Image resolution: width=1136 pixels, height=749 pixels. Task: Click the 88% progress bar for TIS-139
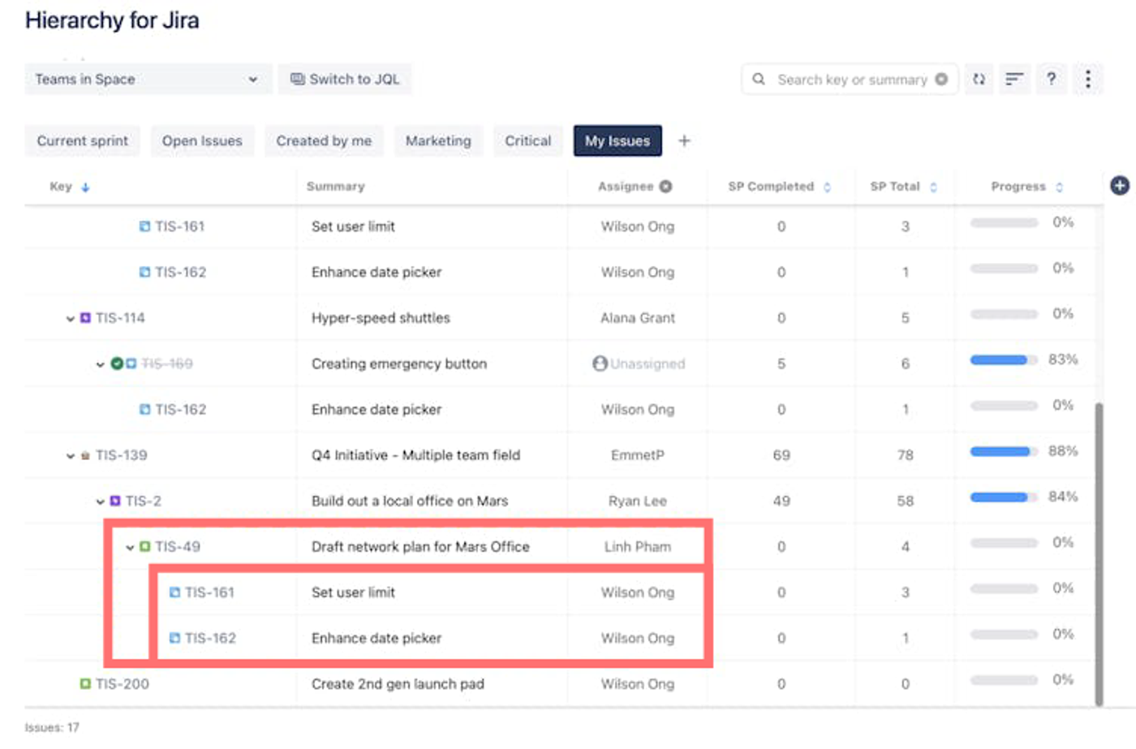coord(1004,452)
